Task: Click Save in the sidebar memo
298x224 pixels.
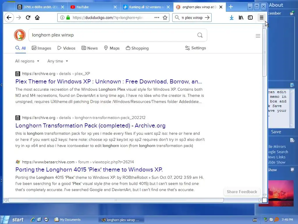Action: click(276, 132)
